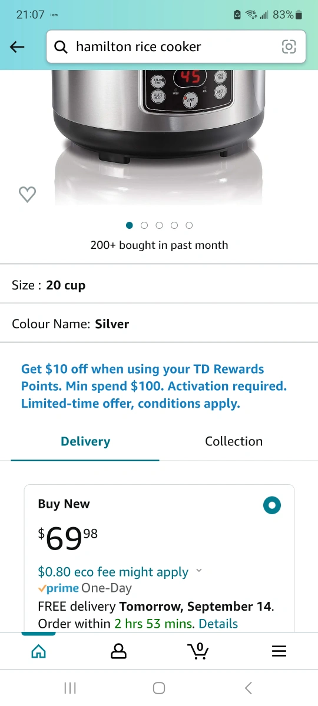Select the Buy New radio button
Image resolution: width=318 pixels, height=706 pixels.
coord(272,505)
